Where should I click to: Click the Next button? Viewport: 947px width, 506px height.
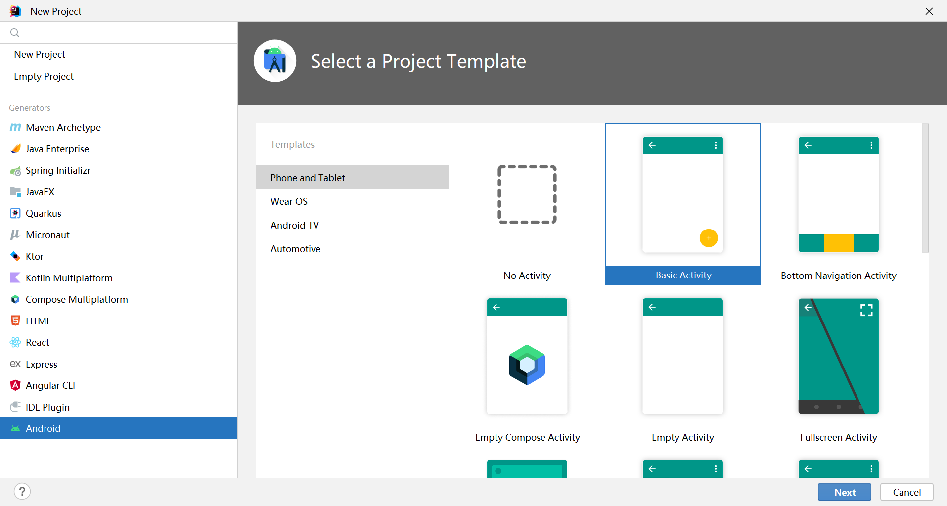click(x=845, y=492)
